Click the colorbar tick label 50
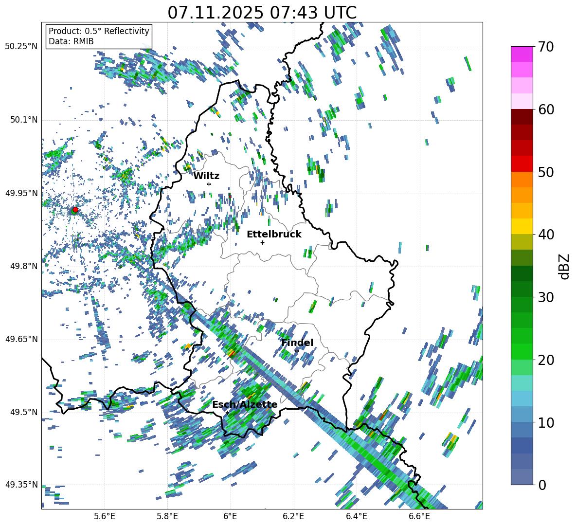Screen dimensions: 576x526 pos(545,172)
